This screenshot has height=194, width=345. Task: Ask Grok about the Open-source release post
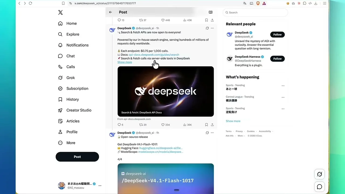coord(207,133)
